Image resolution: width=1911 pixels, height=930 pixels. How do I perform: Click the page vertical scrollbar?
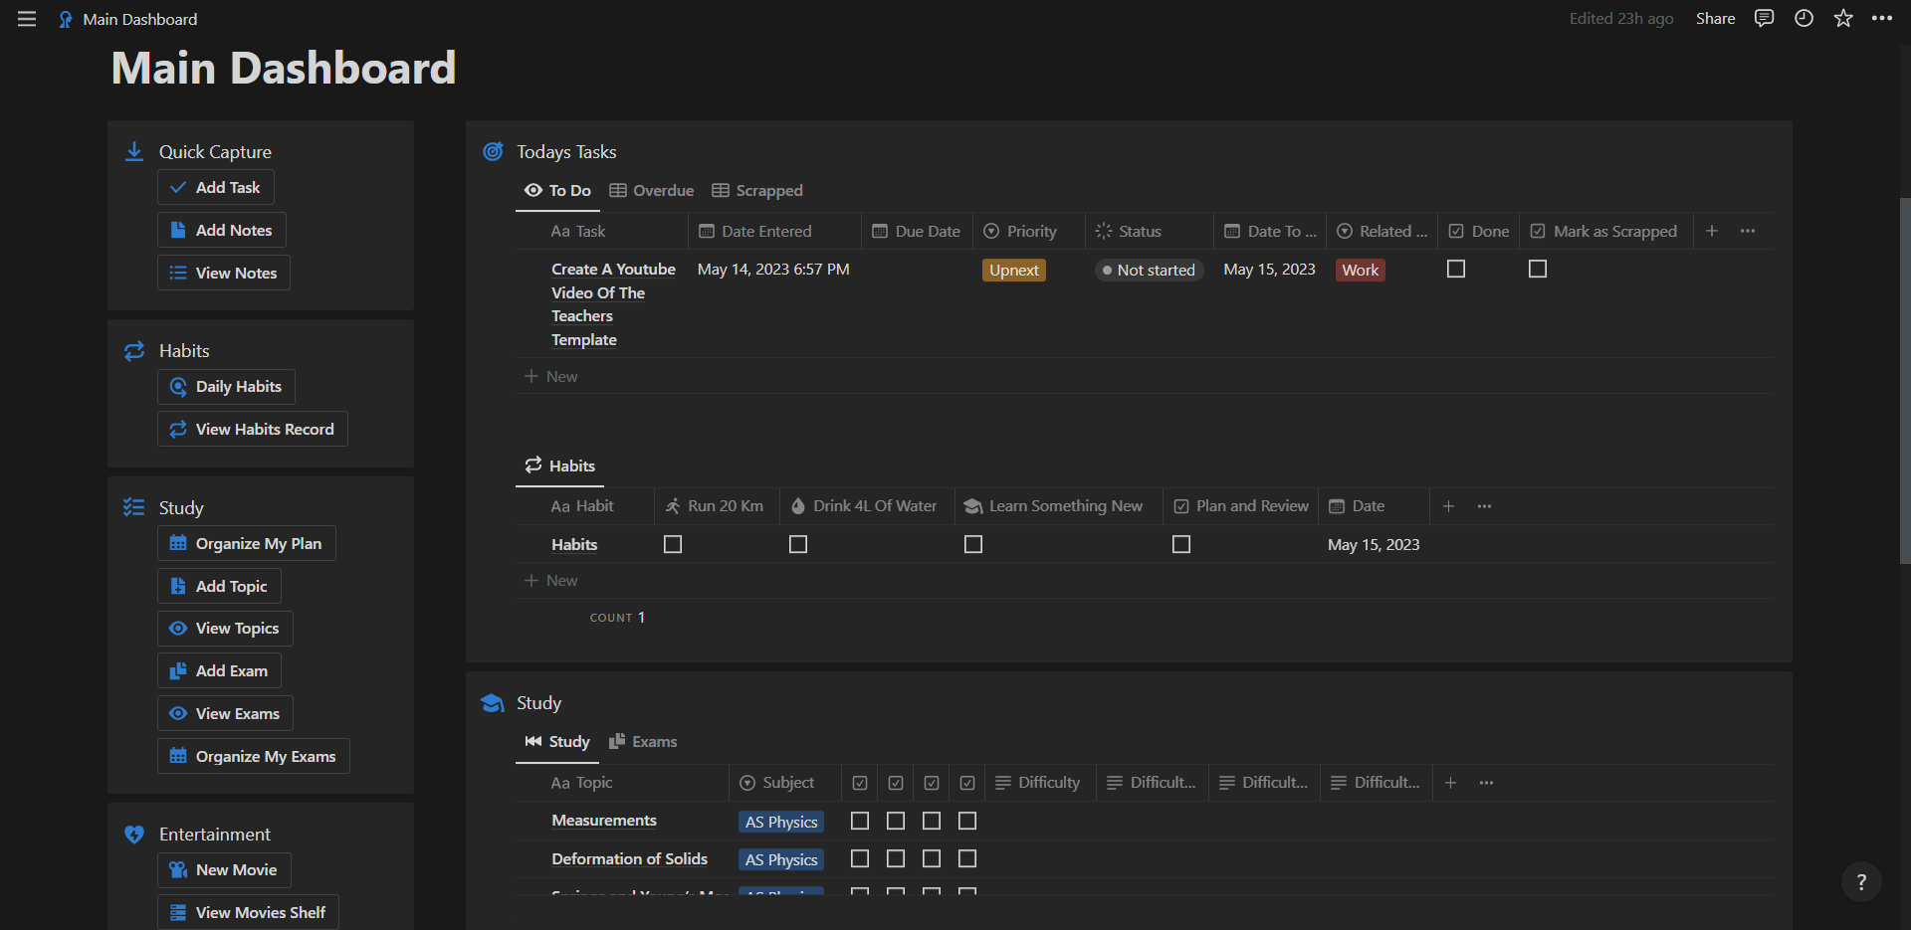pyautogui.click(x=1905, y=381)
